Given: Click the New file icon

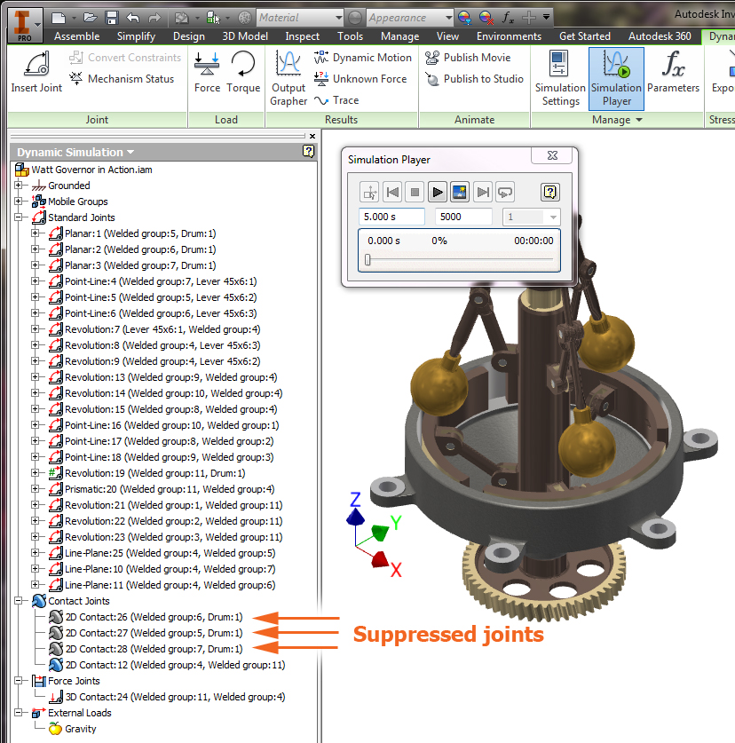Looking at the screenshot, I should tap(59, 18).
